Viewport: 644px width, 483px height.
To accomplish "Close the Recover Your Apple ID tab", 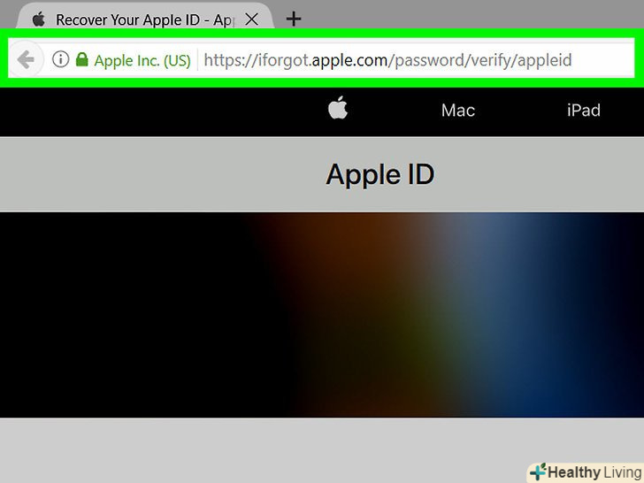I will click(x=251, y=19).
